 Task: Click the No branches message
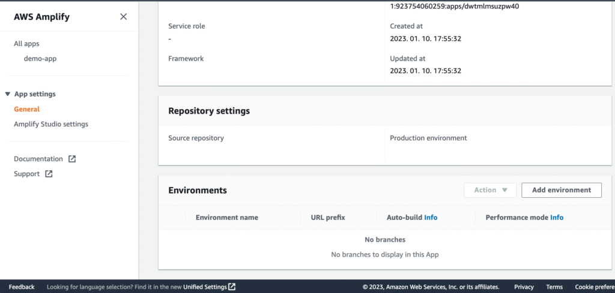pos(385,240)
